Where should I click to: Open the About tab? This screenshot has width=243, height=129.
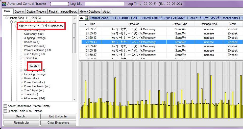107,12
